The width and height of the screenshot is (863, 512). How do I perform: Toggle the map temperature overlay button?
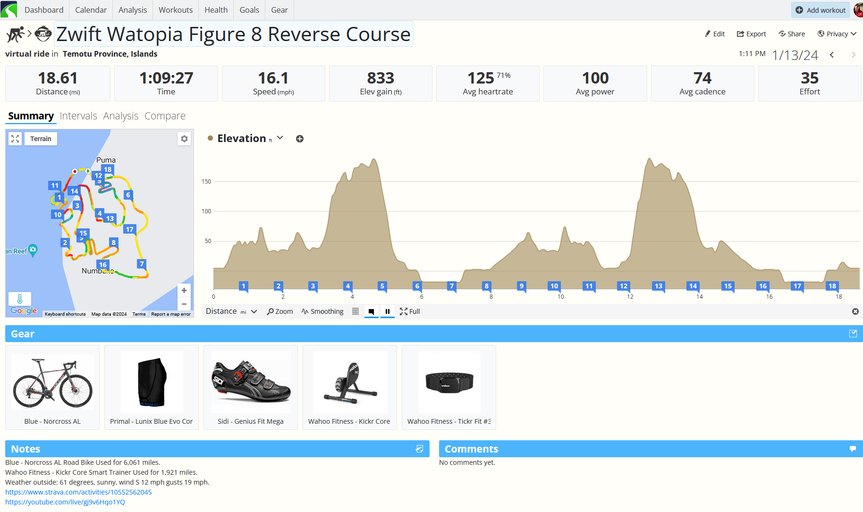(x=20, y=299)
